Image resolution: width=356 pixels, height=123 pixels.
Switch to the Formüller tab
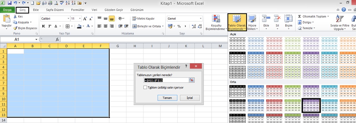78,10
